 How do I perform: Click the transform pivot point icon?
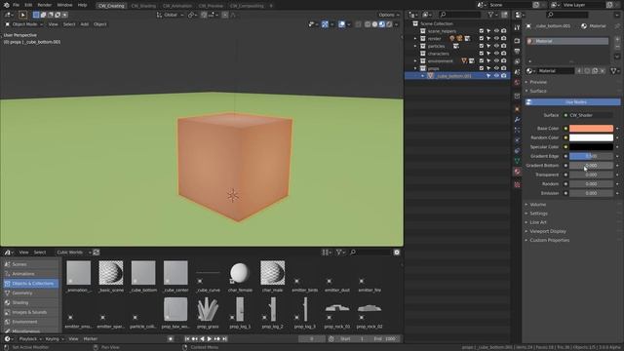pyautogui.click(x=191, y=15)
